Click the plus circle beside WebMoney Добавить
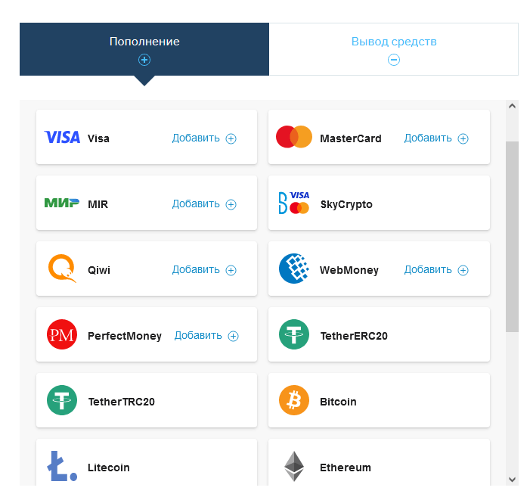This screenshot has width=530, height=497. pyautogui.click(x=463, y=270)
